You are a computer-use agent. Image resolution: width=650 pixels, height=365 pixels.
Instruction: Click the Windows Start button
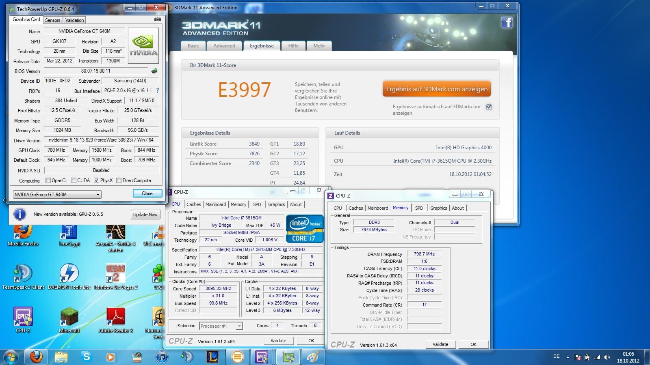(x=11, y=357)
